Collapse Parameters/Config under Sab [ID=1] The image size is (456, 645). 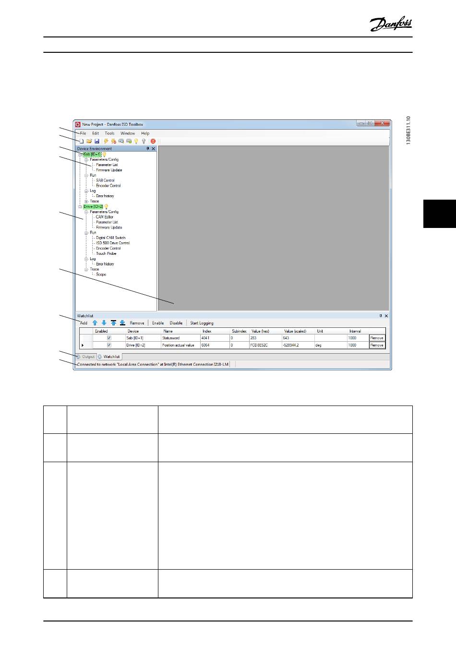[86, 160]
